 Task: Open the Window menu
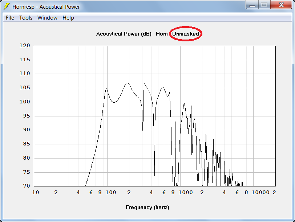click(47, 18)
